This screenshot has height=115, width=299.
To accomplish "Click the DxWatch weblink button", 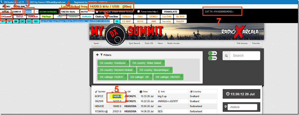I will pos(33,16).
